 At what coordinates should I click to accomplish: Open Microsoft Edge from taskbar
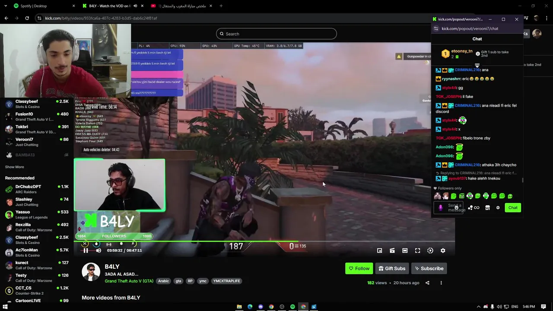tap(250, 307)
